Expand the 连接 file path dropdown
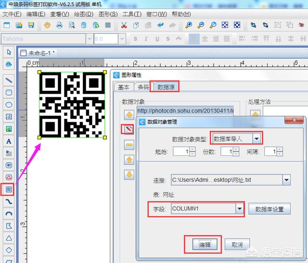Screen dimensions: 308x263 click(x=286, y=180)
